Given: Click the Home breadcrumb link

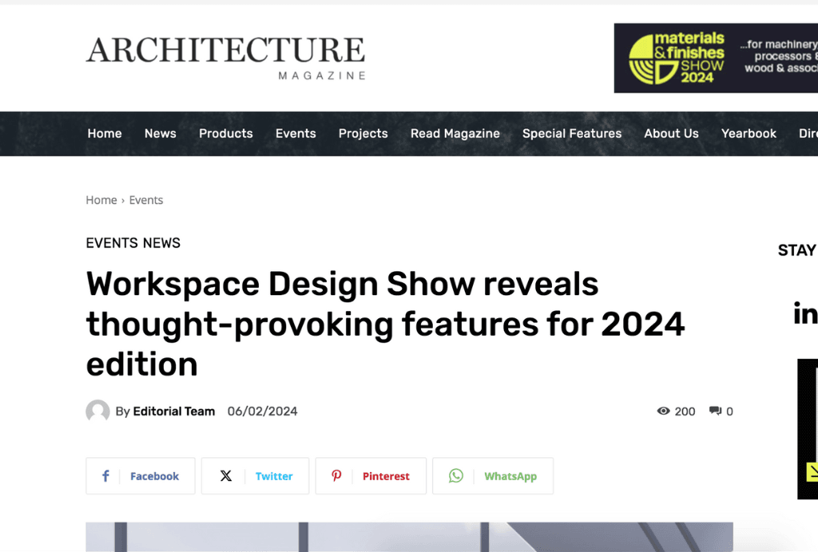Looking at the screenshot, I should click(x=101, y=200).
